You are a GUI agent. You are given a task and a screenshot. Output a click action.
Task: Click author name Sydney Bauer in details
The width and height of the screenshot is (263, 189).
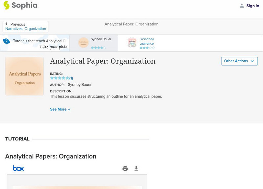[80, 85]
